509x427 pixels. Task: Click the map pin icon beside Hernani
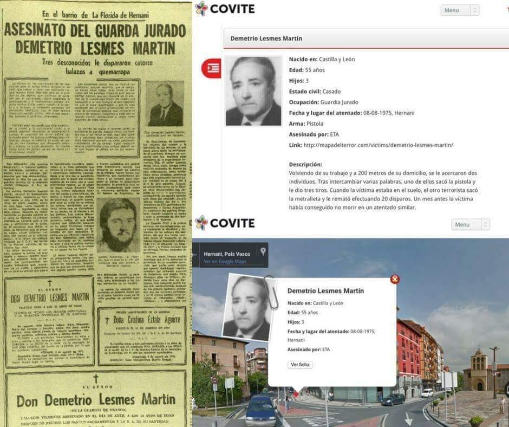coord(263,251)
